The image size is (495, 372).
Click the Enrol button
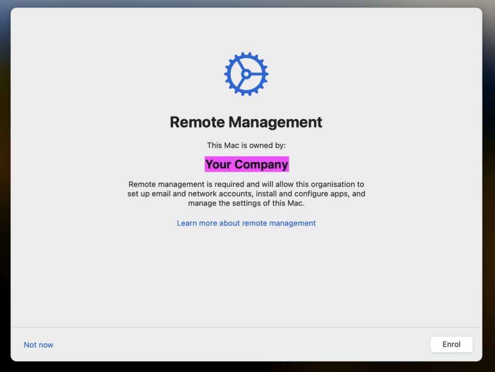tap(451, 344)
